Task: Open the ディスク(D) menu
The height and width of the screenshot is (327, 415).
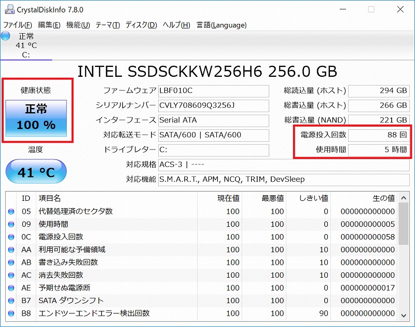Action: (x=141, y=25)
